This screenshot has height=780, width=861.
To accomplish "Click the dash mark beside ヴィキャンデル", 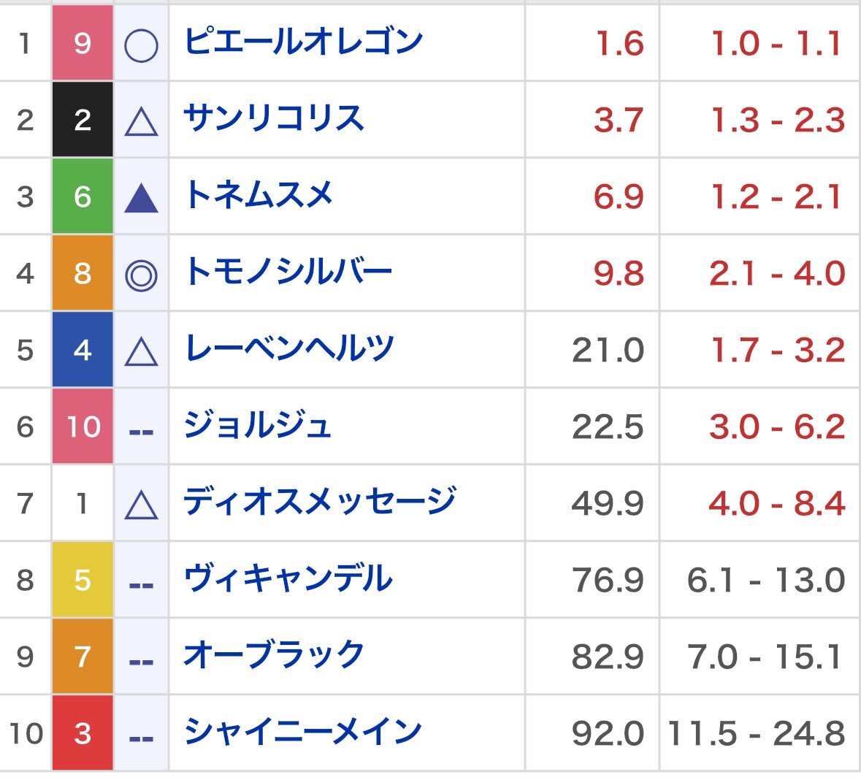I will pos(141,586).
